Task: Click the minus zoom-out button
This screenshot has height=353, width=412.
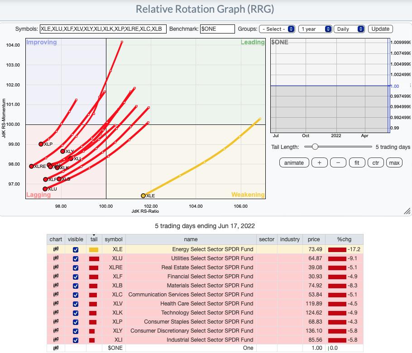Action: point(338,163)
